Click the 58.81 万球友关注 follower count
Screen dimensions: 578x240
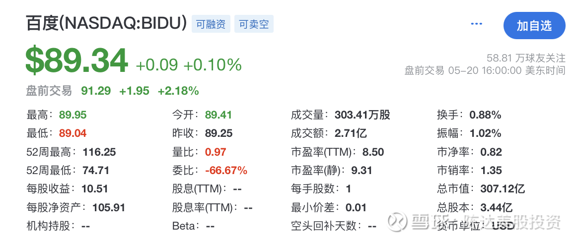click(526, 59)
